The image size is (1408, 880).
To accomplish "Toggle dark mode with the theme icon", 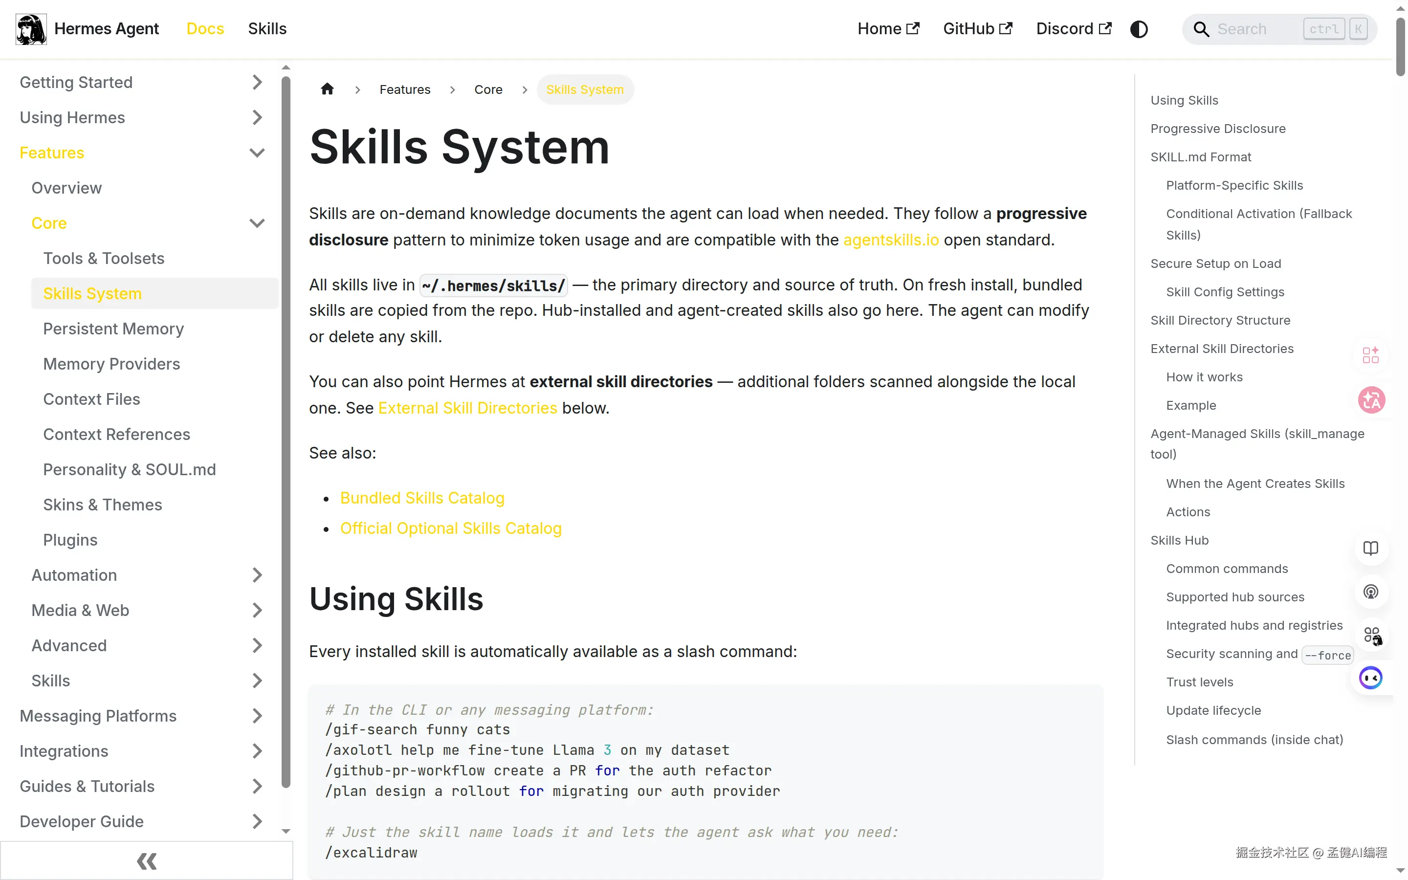I will [1139, 28].
